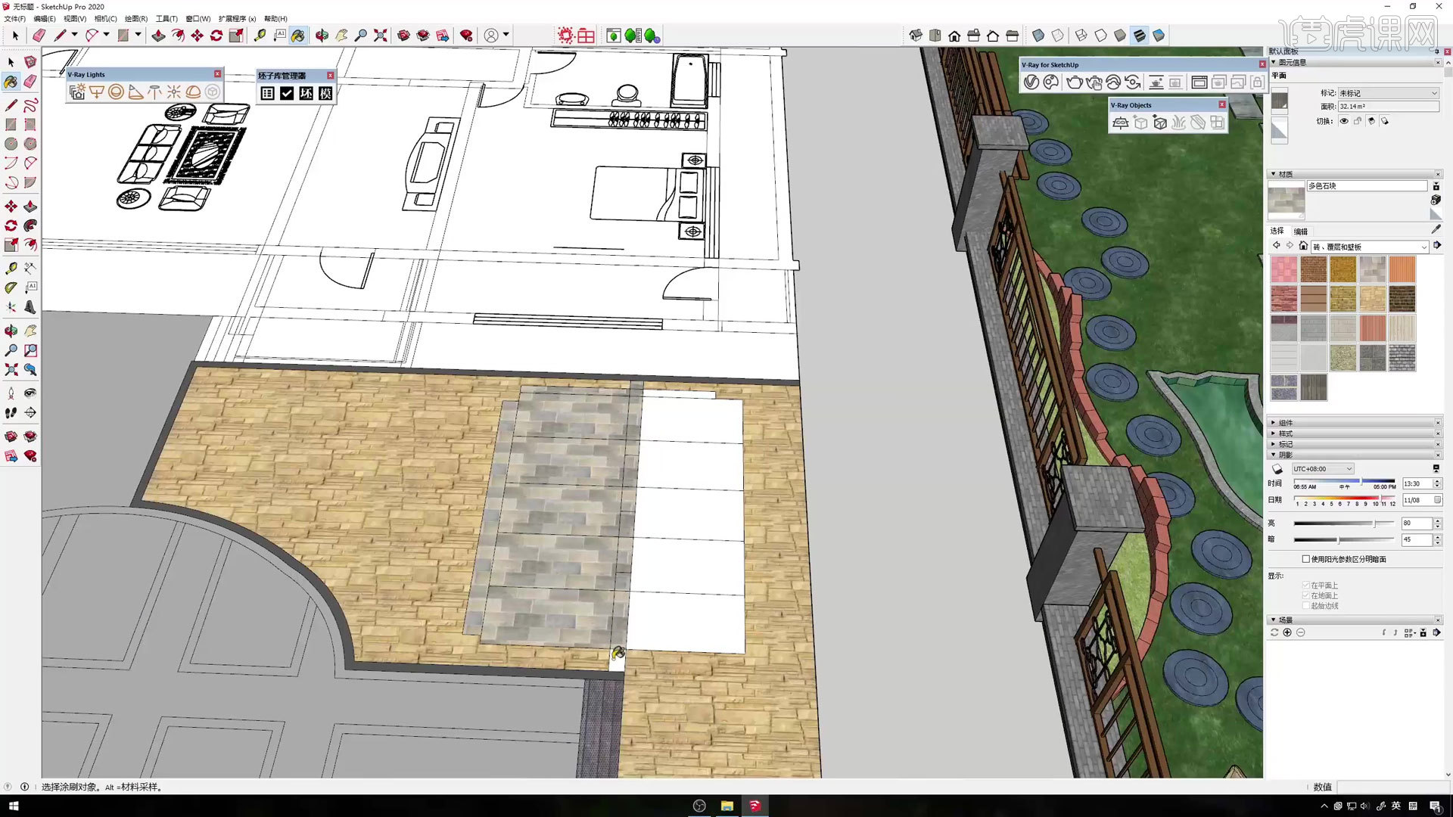
Task: Click the Zoom magnifier tool in top toolbar
Action: click(361, 36)
